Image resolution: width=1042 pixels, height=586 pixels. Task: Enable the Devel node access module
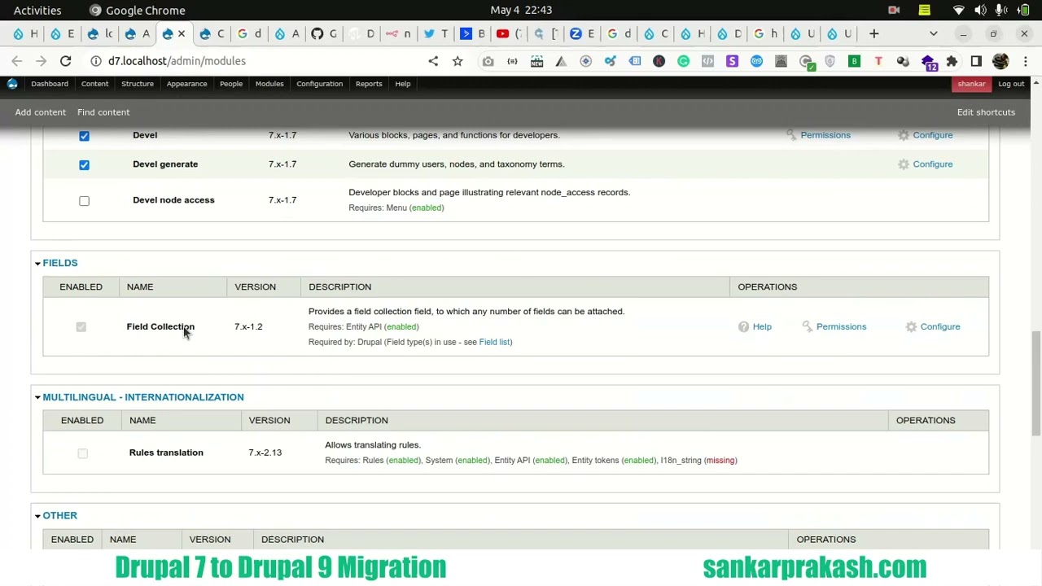pyautogui.click(x=84, y=200)
